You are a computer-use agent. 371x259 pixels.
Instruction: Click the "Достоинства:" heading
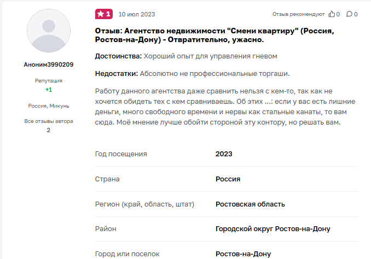[x=119, y=56]
